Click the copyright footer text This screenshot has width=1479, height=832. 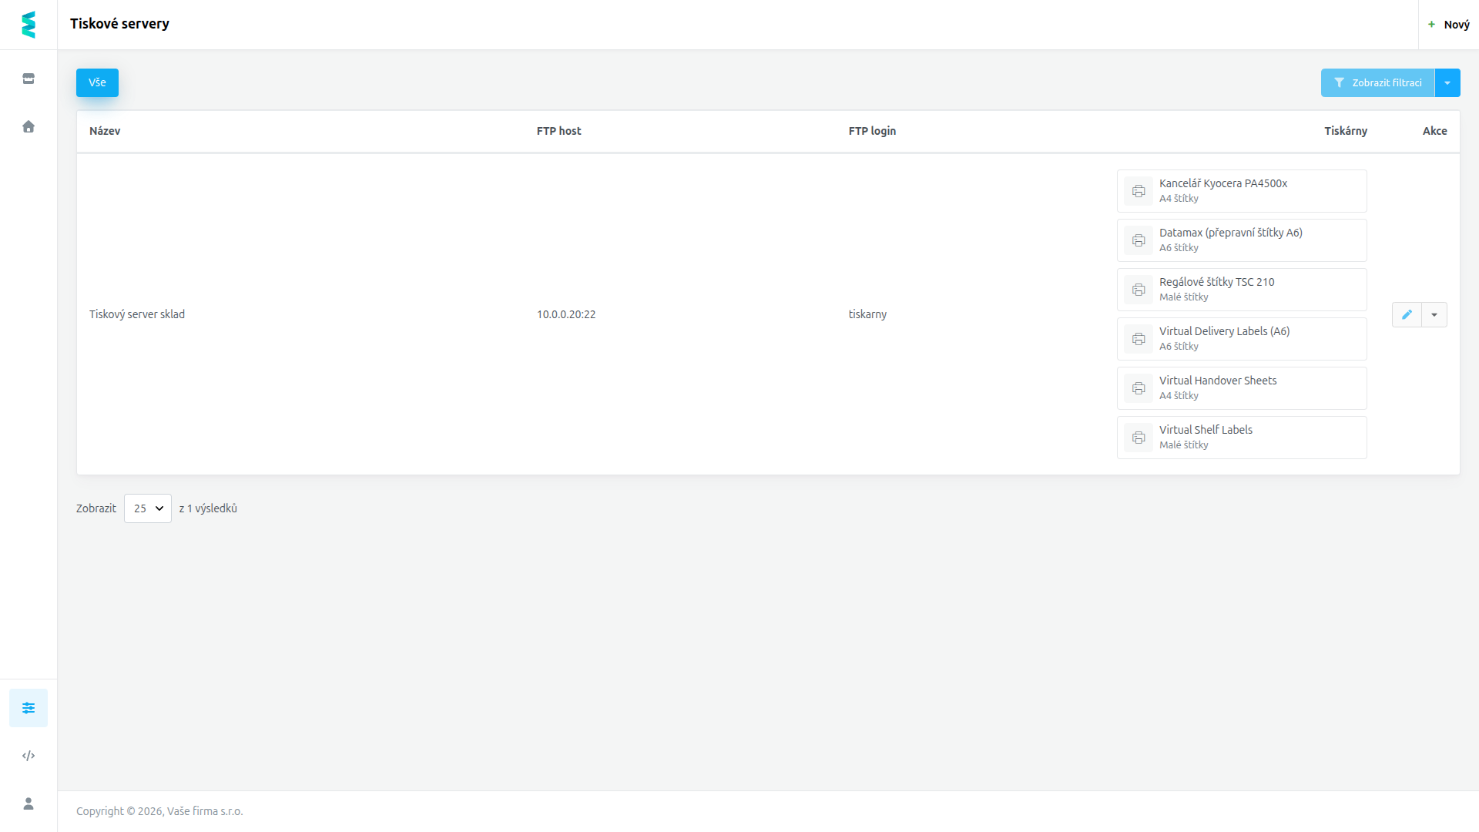coord(159,811)
